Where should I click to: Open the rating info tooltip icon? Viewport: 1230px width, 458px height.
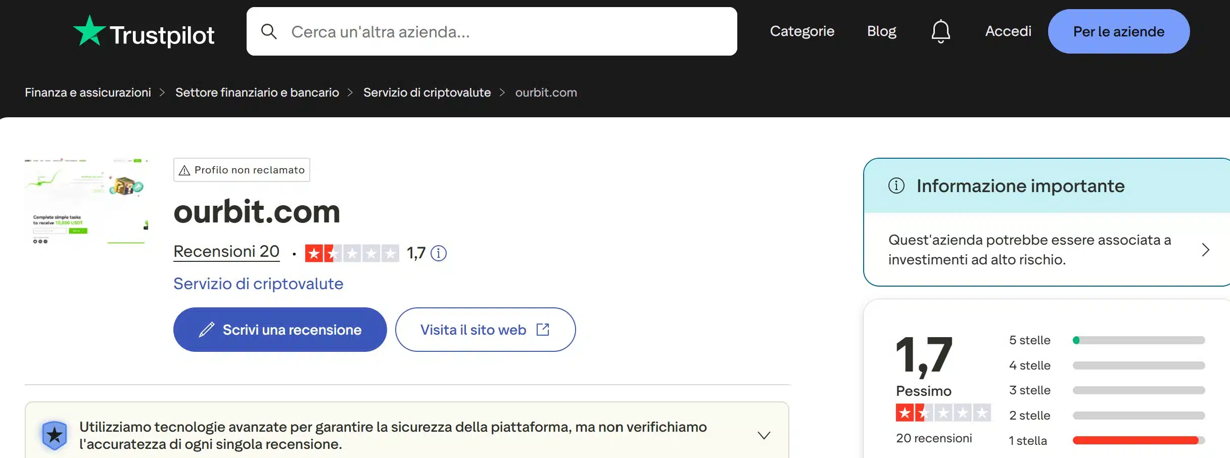[x=439, y=253]
